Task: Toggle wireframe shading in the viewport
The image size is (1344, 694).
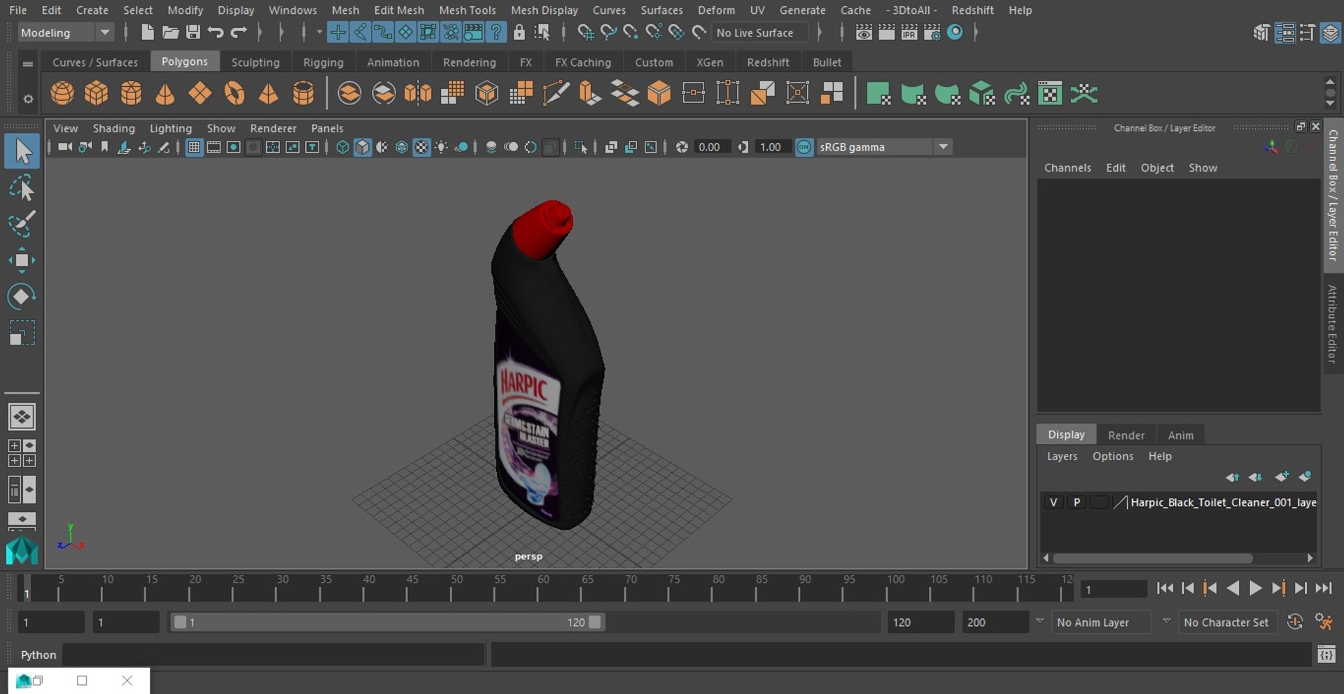Action: pos(342,147)
